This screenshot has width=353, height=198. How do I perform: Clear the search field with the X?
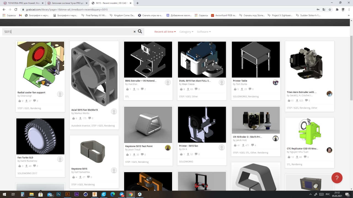(x=135, y=32)
